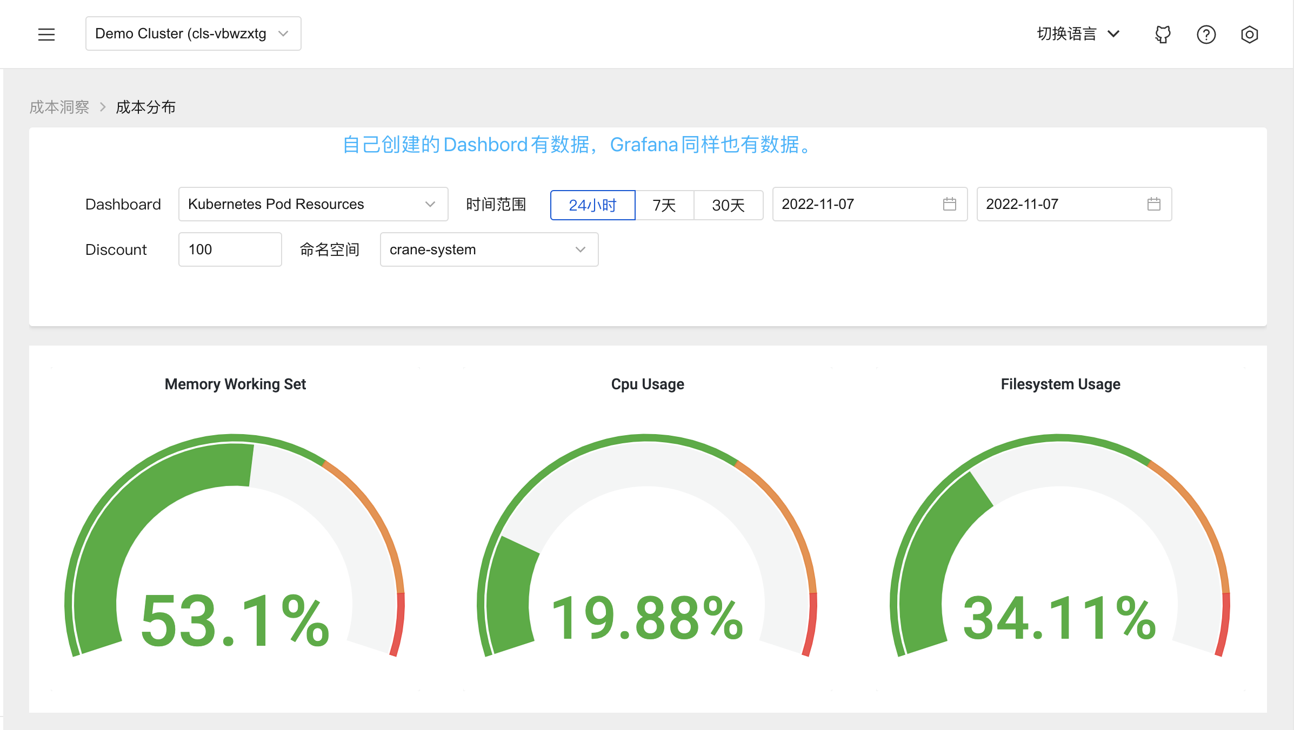1294x730 pixels.
Task: Click the GitHub repository icon
Action: pyautogui.click(x=1162, y=34)
